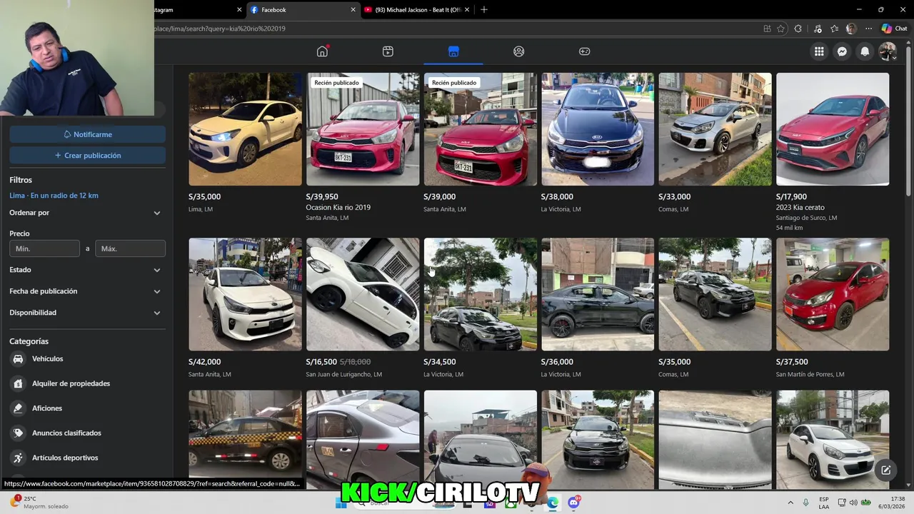The height and width of the screenshot is (514, 914).
Task: Open the Groups icon in top bar
Action: click(519, 51)
